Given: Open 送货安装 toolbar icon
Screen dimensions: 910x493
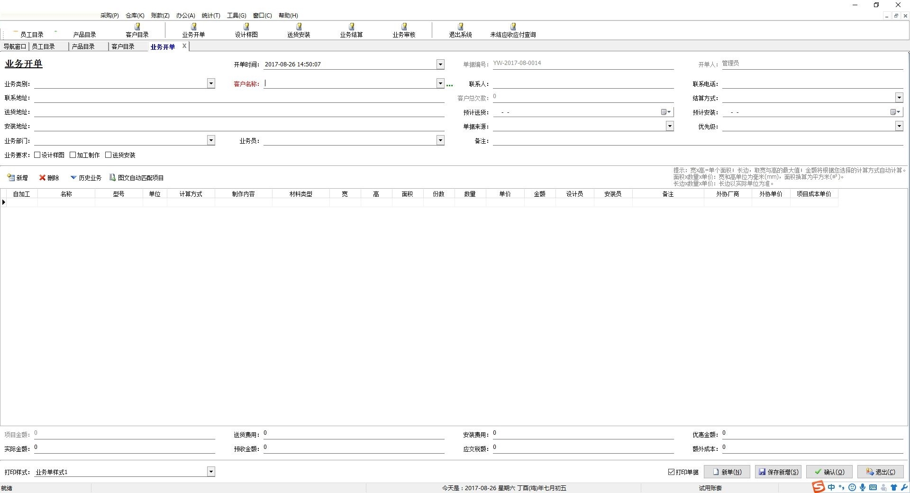Looking at the screenshot, I should (x=299, y=30).
